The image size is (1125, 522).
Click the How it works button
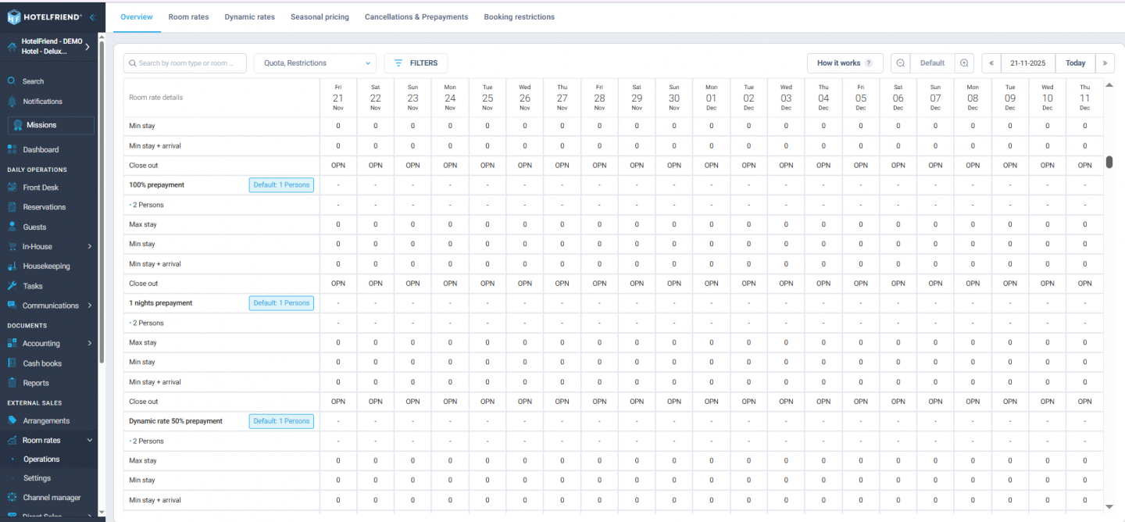tap(845, 63)
